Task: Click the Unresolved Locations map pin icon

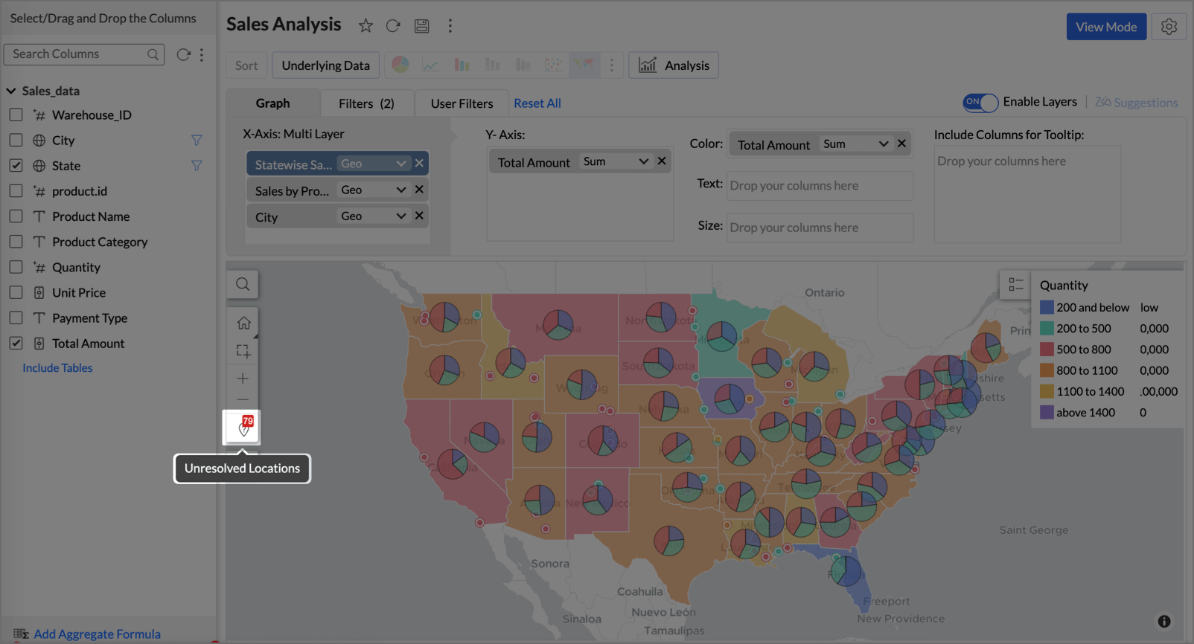Action: tap(243, 428)
